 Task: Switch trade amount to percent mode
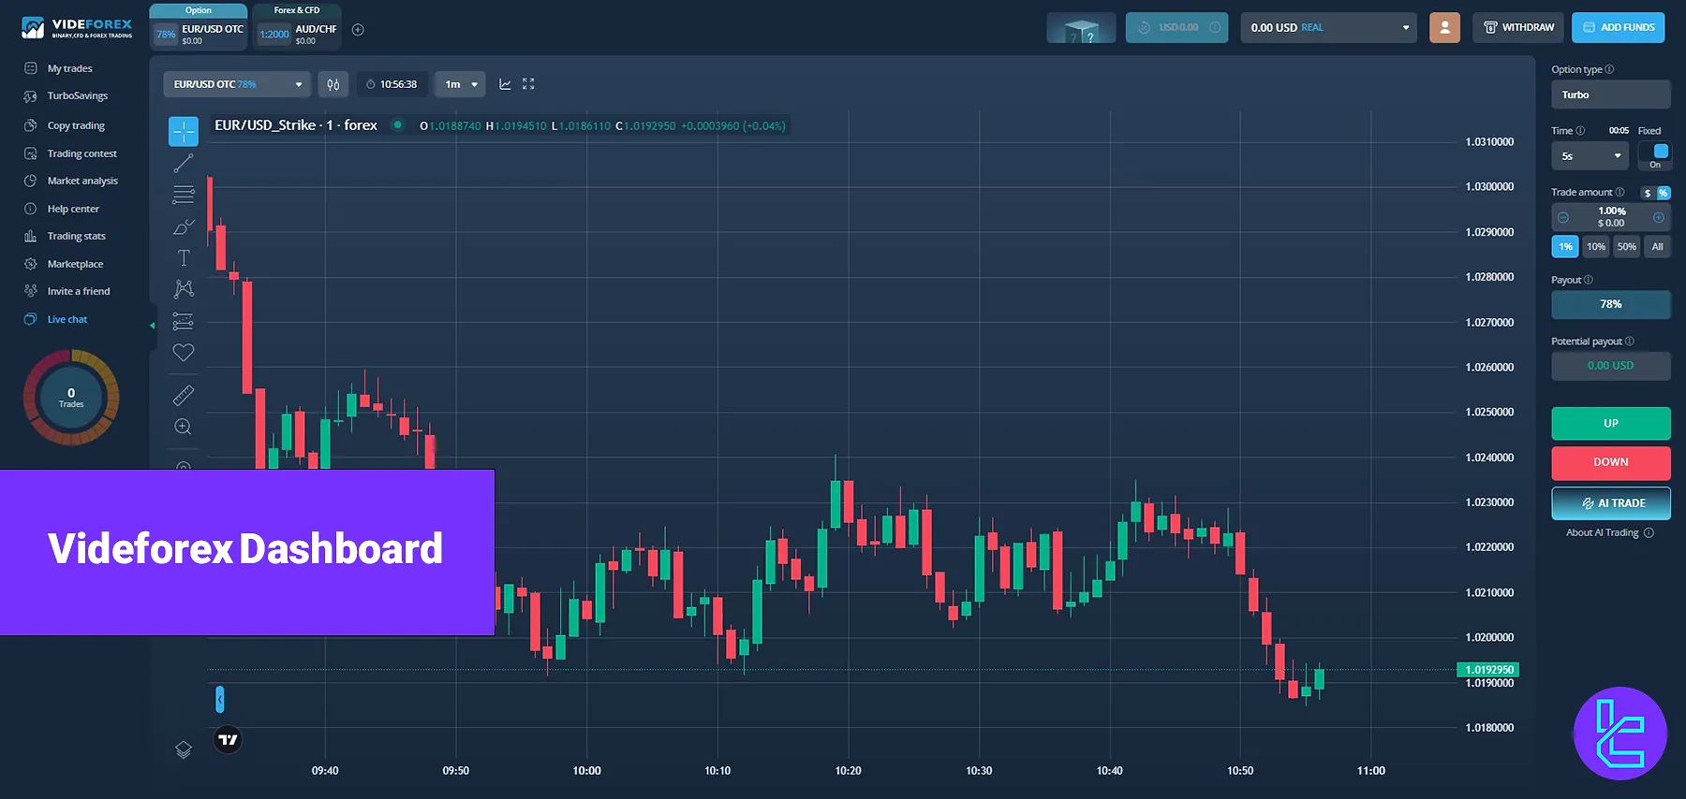tap(1664, 193)
